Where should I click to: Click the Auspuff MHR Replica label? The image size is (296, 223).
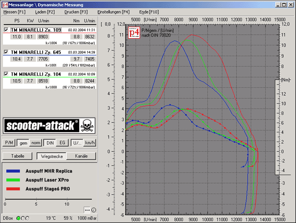coord(49,171)
